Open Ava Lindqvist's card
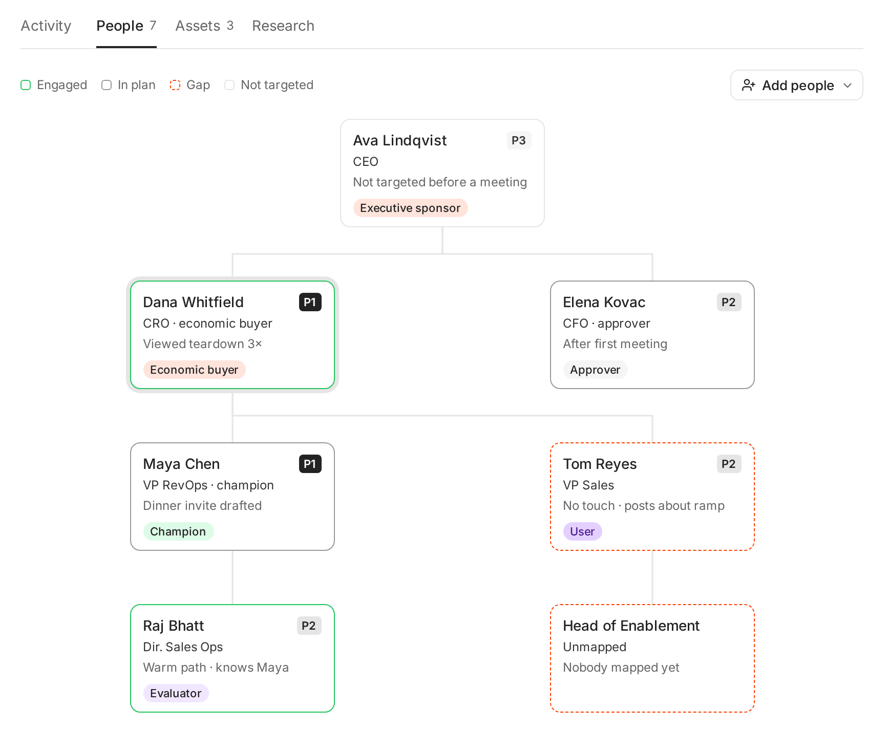Viewport: 888px width, 729px height. click(442, 173)
